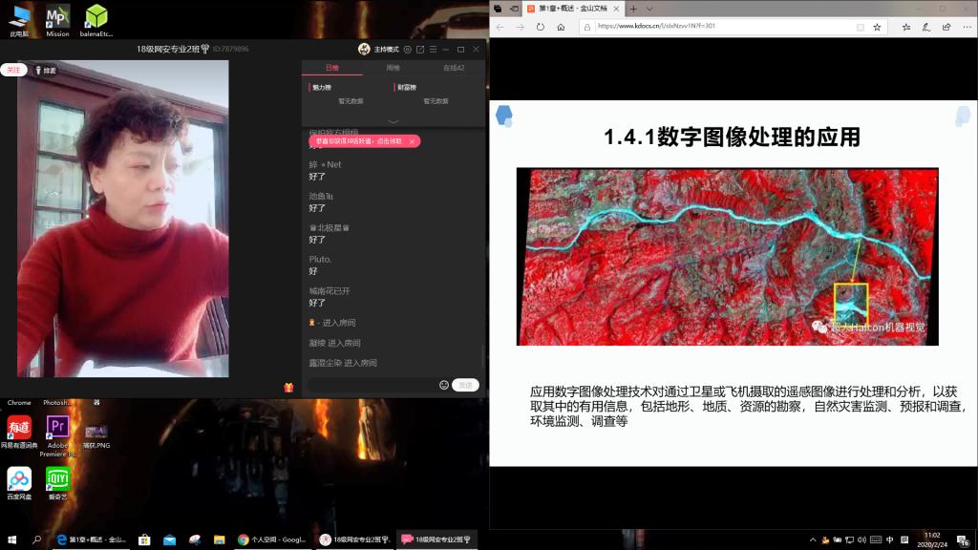The height and width of the screenshot is (550, 978).
Task: Open the tab preview dropdown chevron
Action: point(649,9)
